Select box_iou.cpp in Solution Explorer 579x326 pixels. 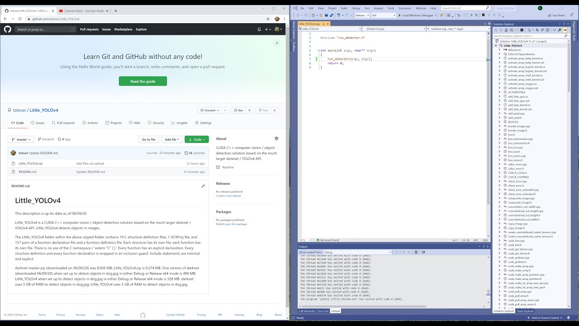(x=515, y=148)
